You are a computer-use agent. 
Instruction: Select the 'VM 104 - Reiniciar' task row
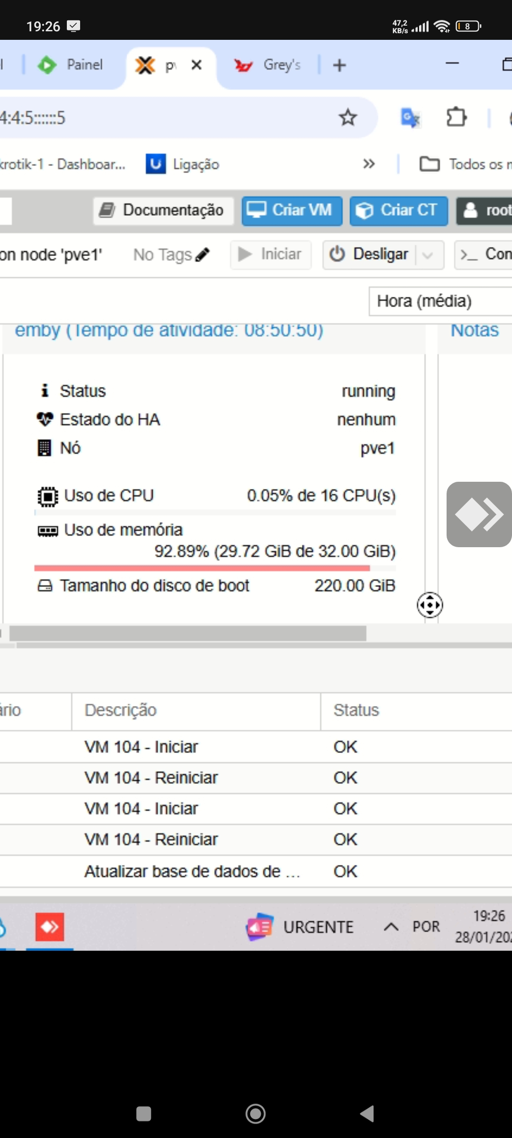coord(151,778)
